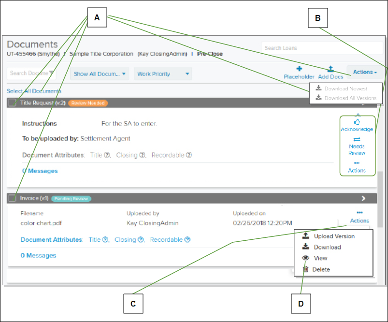Viewport: 388px width, 322px height.
Task: Click the help icon next to Recordable in Invoice
Action: point(187,239)
